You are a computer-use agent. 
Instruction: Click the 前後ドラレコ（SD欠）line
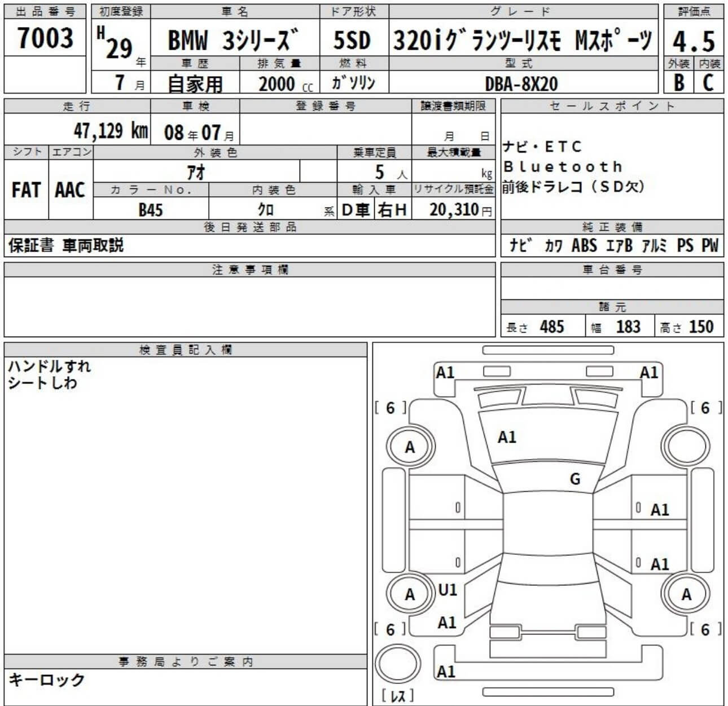[x=573, y=187]
